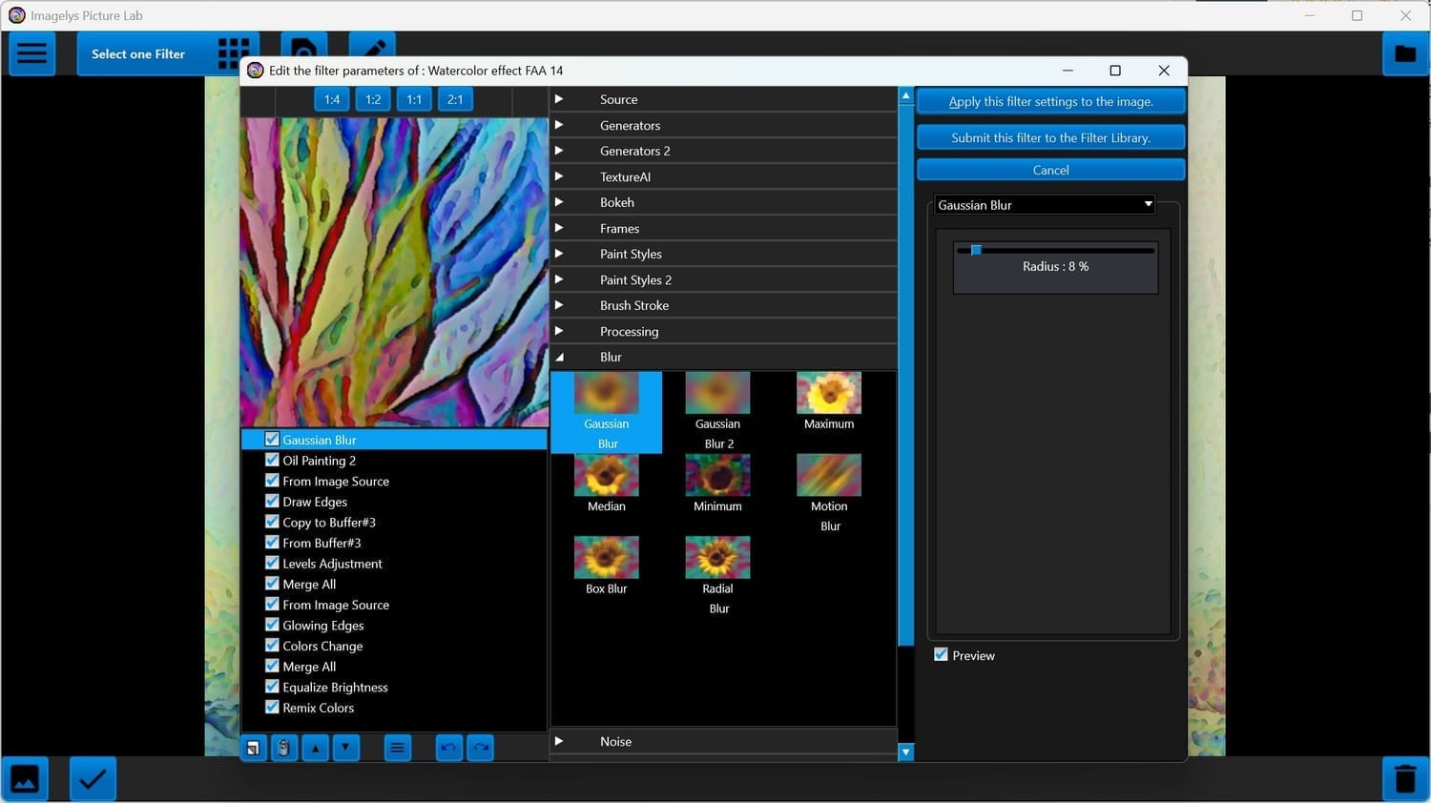
Task: Click the Cancel button
Action: point(1050,170)
